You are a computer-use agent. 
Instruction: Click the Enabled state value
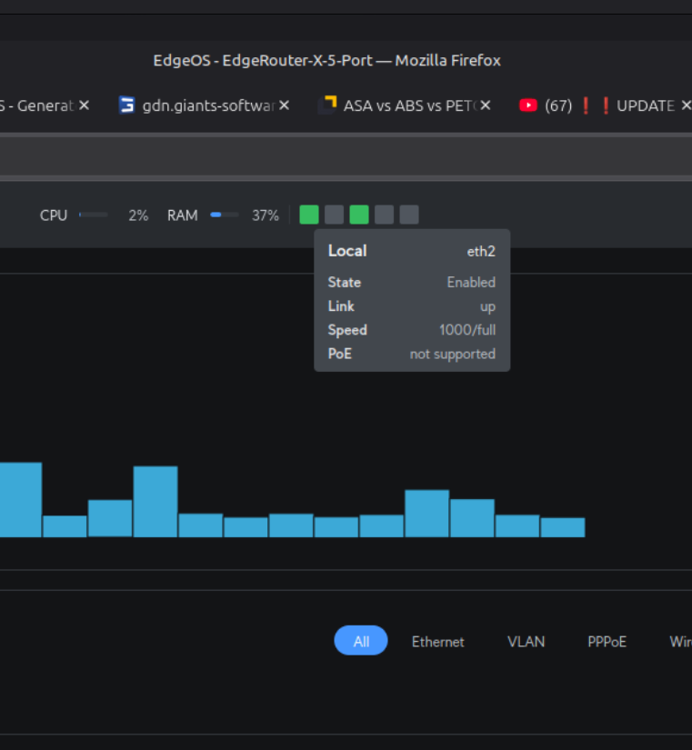[x=471, y=282]
